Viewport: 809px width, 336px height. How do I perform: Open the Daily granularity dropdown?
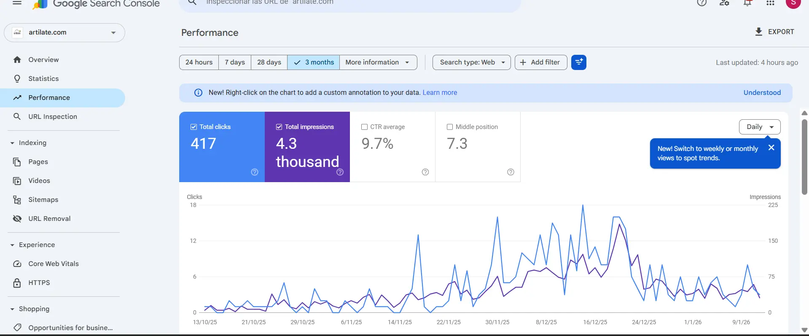(759, 127)
